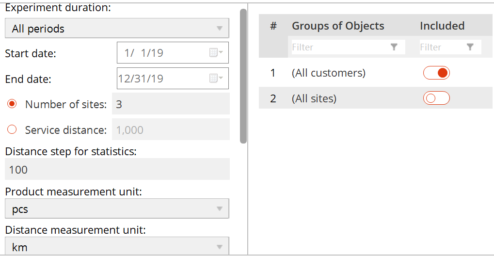Screen dimensions: 494x257
Task: Select the Number of sites radio button
Action: (x=12, y=104)
